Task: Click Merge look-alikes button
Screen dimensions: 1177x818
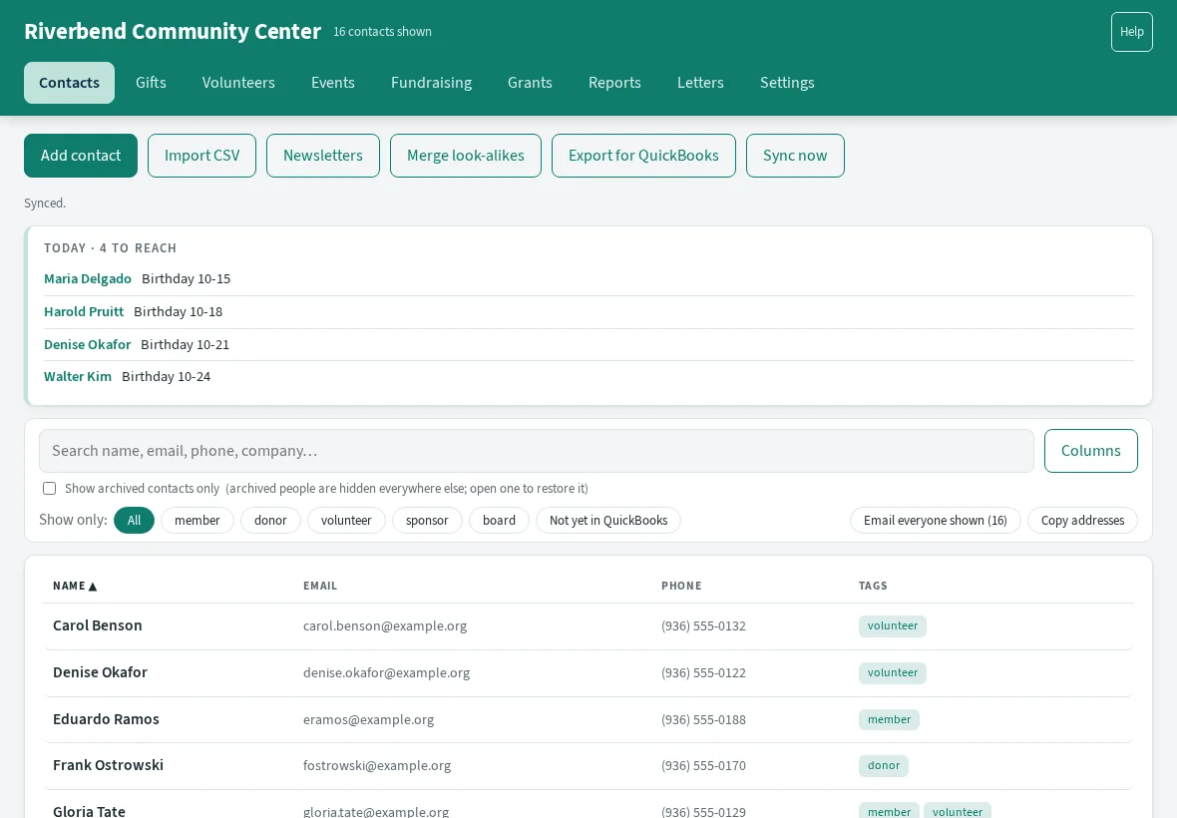Action: click(466, 156)
